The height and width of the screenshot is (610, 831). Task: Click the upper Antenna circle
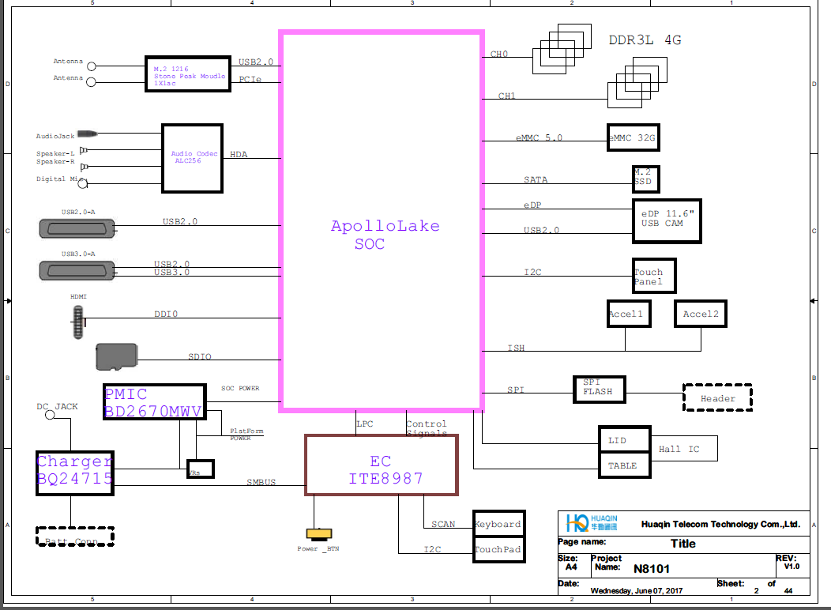92,66
